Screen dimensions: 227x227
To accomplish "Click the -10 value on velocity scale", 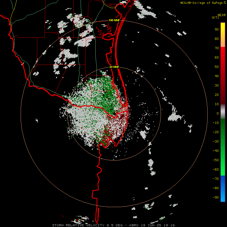I will pyautogui.click(x=216, y=123).
